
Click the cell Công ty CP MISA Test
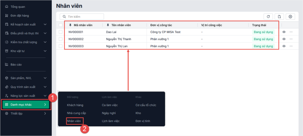pyautogui.click(x=165, y=32)
